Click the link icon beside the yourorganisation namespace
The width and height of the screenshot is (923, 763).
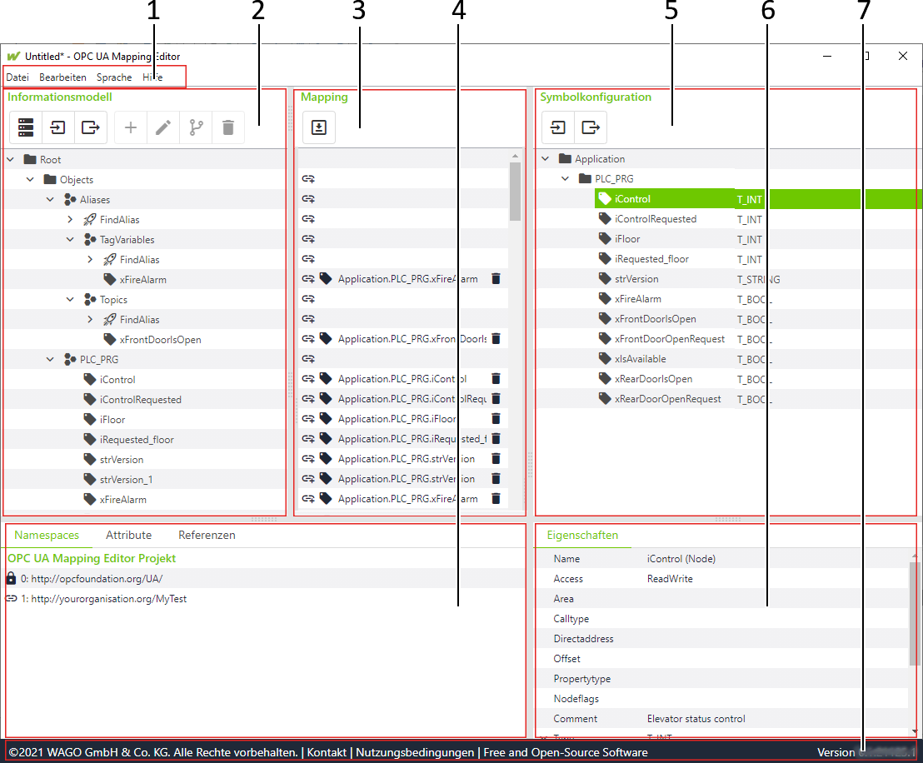(x=11, y=598)
